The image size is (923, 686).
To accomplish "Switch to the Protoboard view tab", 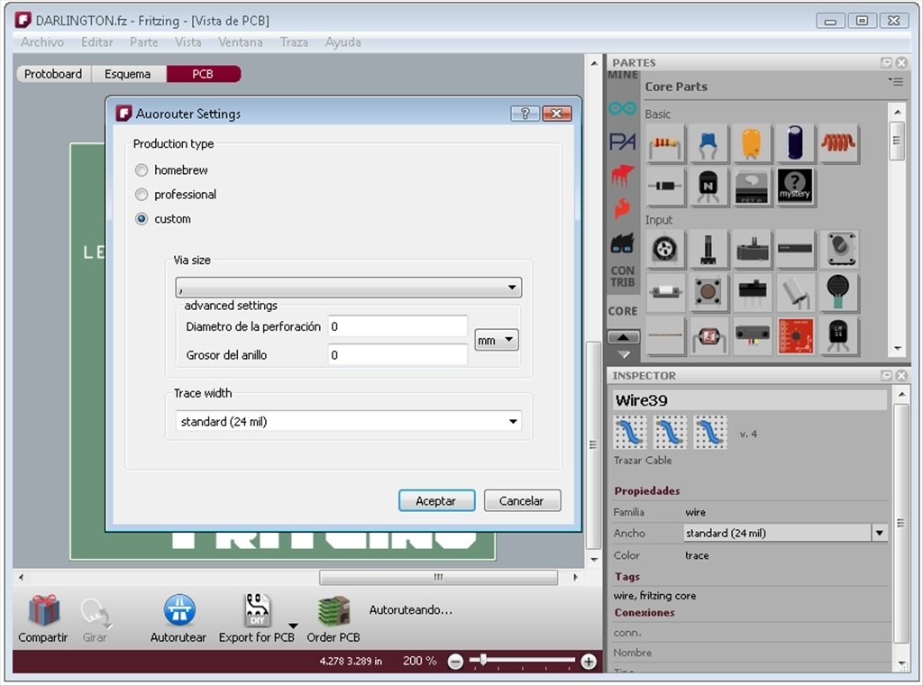I will [53, 74].
